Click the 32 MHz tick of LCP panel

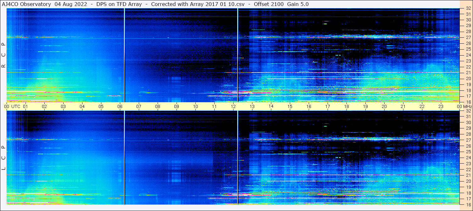pos(468,111)
